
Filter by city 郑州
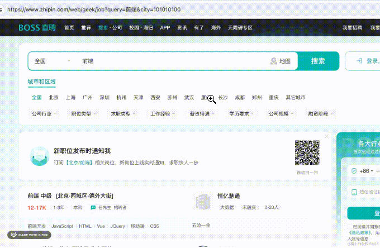tap(257, 97)
